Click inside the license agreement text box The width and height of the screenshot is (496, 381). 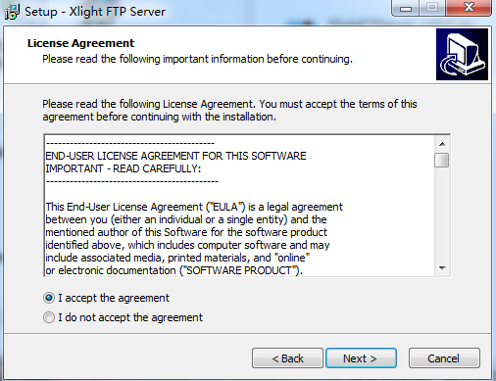click(239, 206)
